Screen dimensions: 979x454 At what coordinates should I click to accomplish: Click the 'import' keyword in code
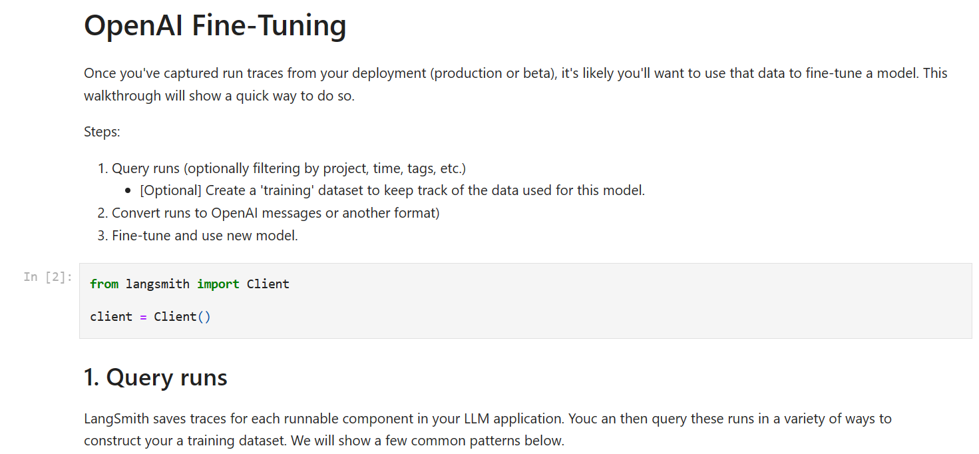218,284
